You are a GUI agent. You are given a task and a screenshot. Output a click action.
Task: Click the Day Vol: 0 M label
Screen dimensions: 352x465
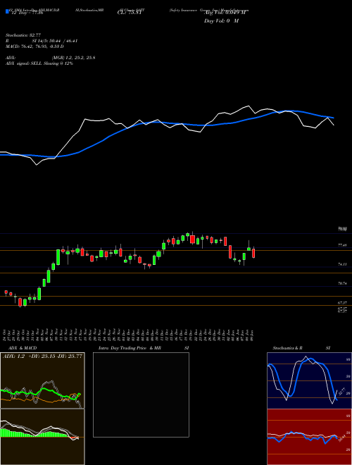point(221,20)
